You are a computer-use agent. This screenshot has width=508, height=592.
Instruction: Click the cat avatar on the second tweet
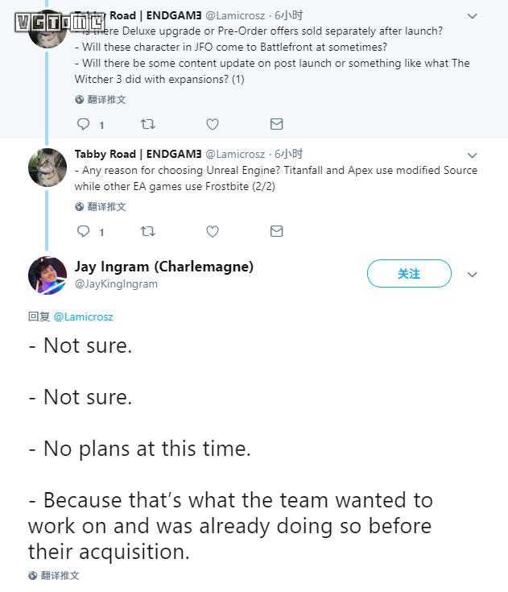pos(47,168)
